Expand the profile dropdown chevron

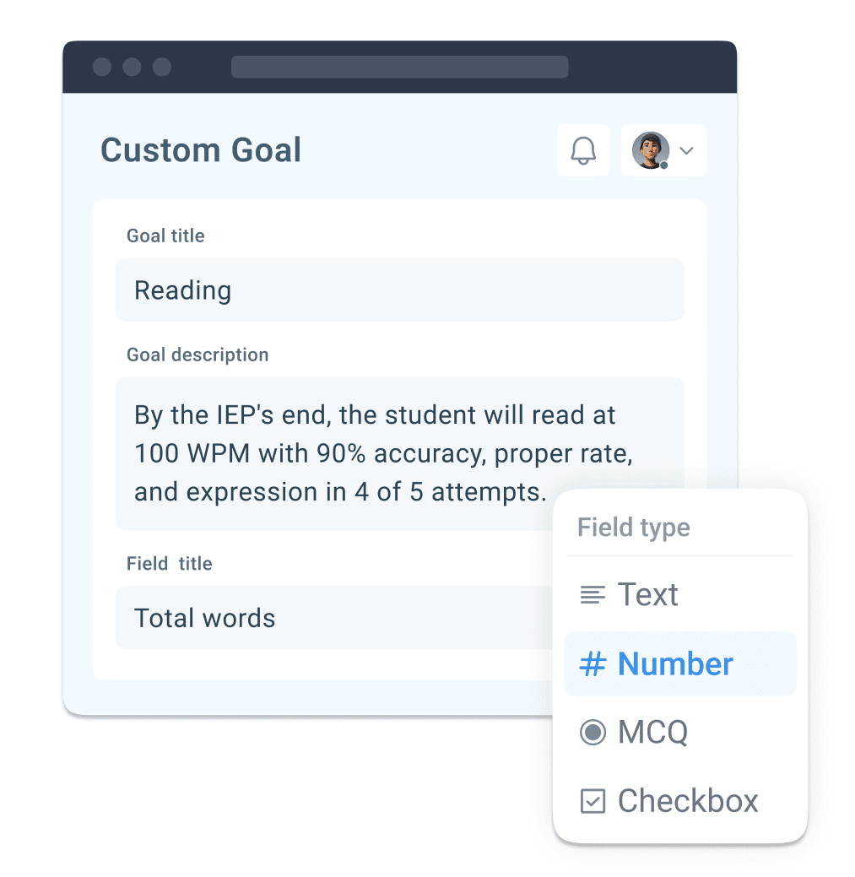click(687, 150)
